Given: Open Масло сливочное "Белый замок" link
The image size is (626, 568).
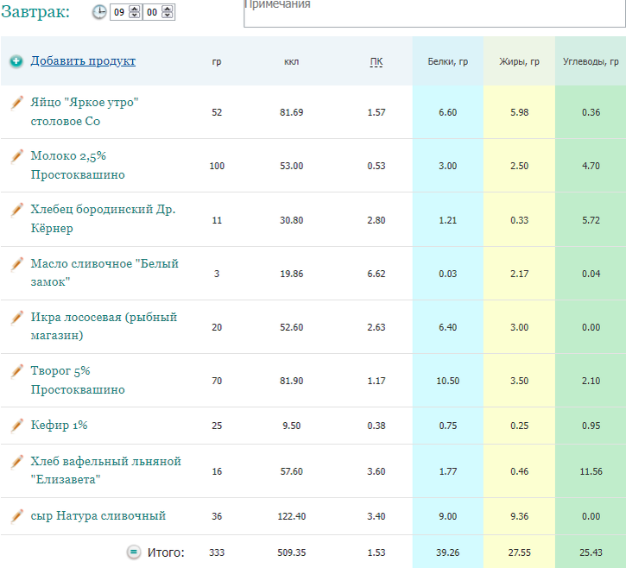Looking at the screenshot, I should tap(104, 273).
